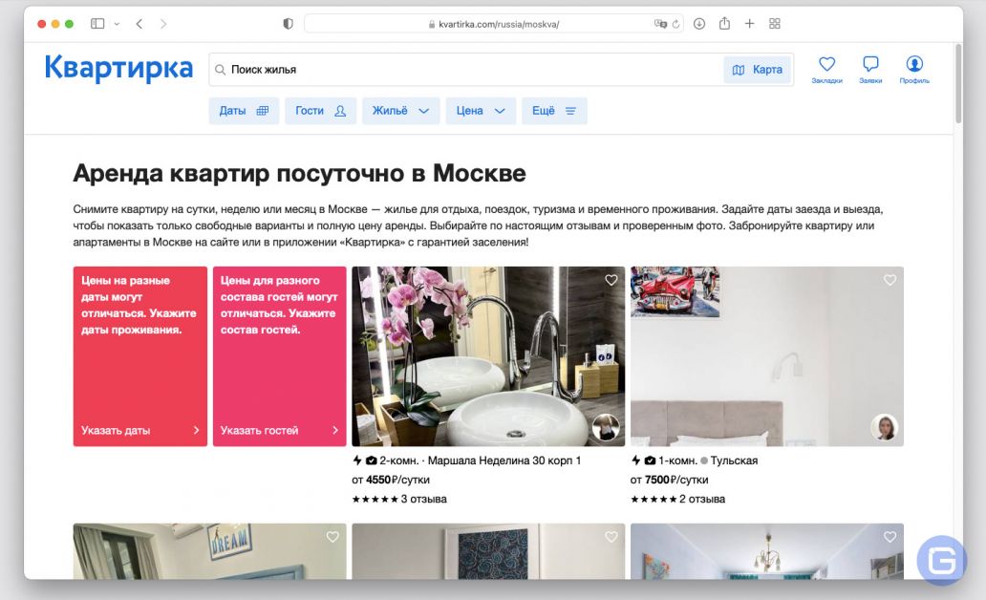Click the translate icon in address bar
This screenshot has height=600, width=986.
click(x=659, y=24)
